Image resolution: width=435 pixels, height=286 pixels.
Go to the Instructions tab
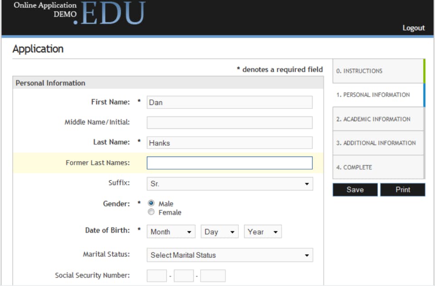point(378,71)
